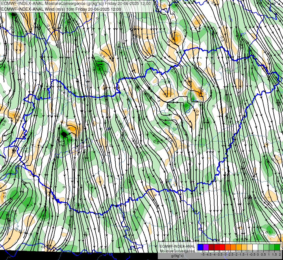Viewport: 283px width, 260px height.
Task: Select the legend swatch between -4 and -3.5
Action: 217,247
